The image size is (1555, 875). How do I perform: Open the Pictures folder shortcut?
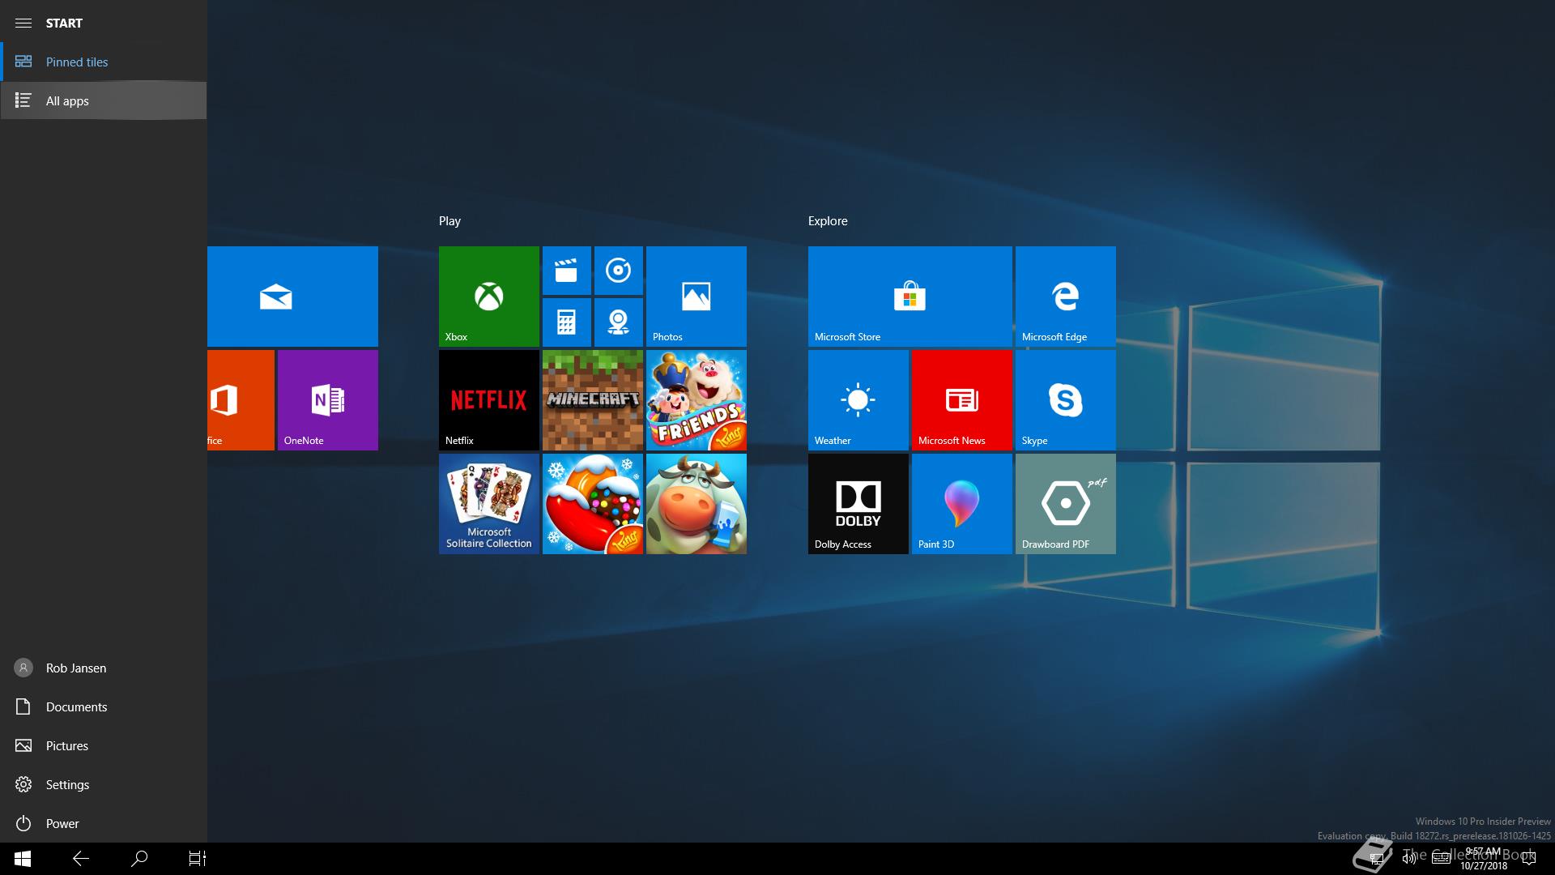(104, 745)
